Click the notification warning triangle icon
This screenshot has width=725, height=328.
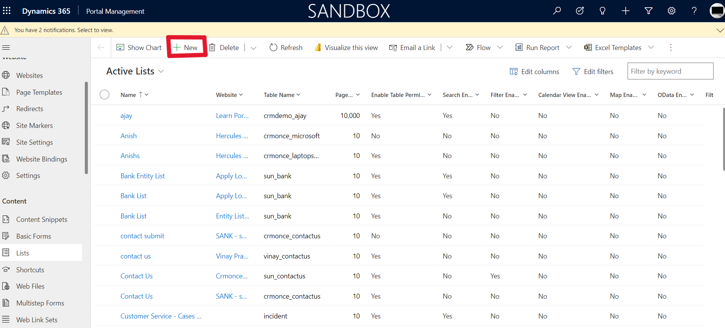(5, 30)
